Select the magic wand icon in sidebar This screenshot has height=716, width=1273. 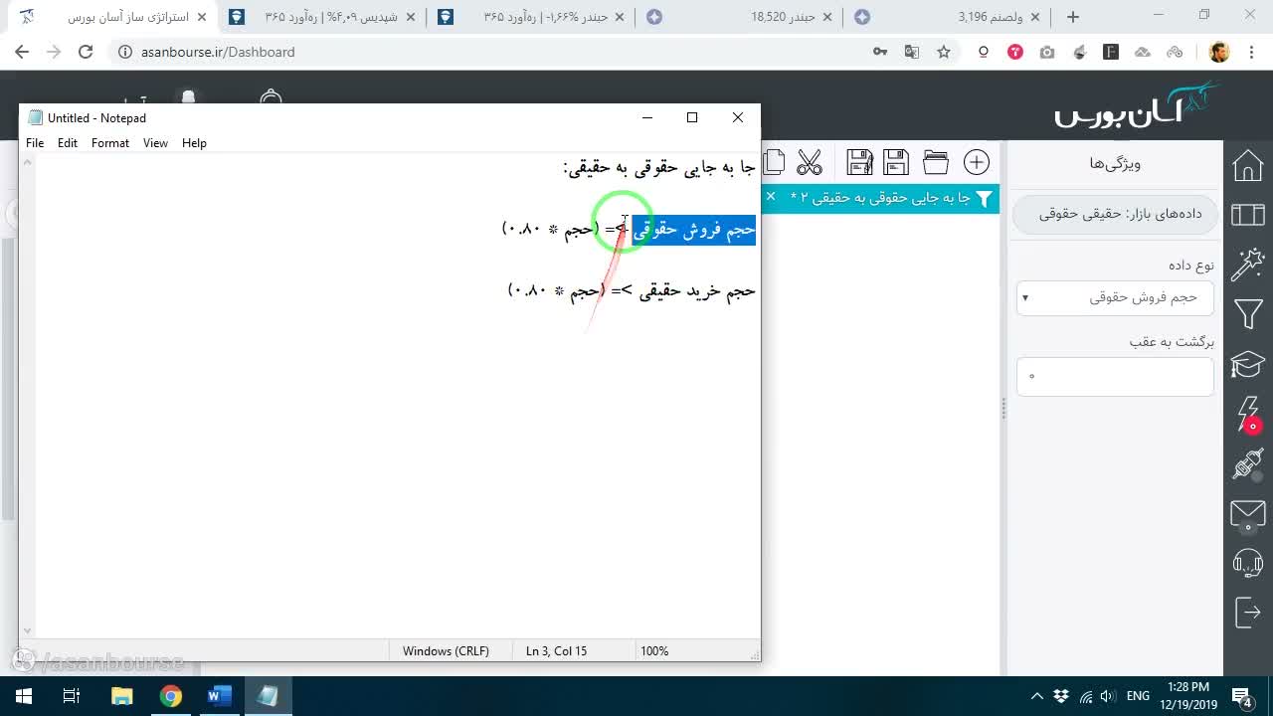click(x=1247, y=265)
